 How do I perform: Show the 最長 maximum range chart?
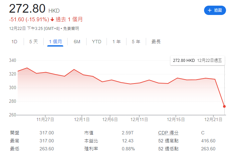click(x=156, y=42)
